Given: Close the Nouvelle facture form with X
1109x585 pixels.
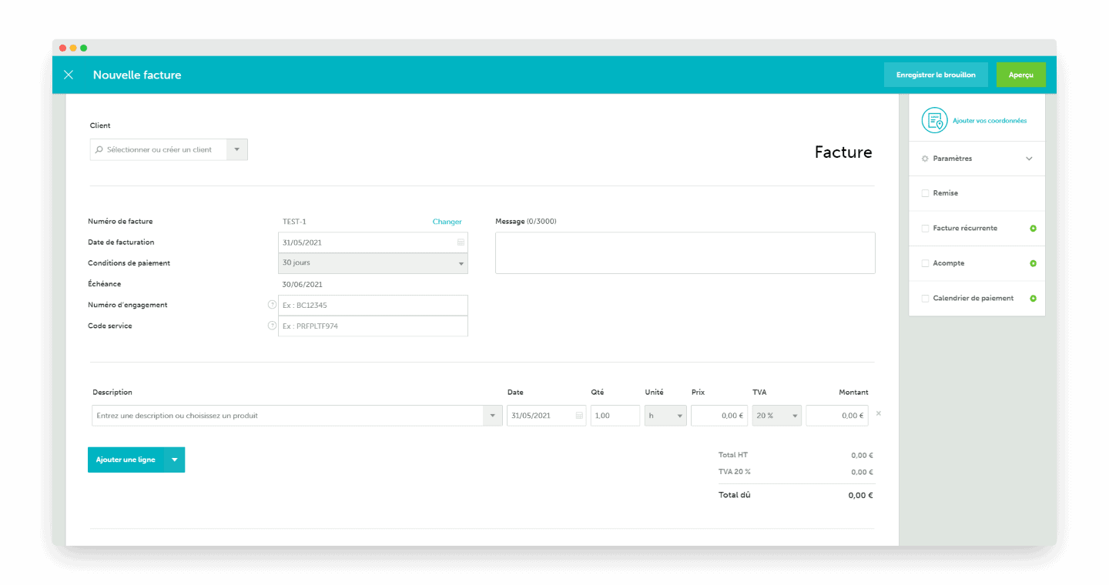Looking at the screenshot, I should coord(69,75).
